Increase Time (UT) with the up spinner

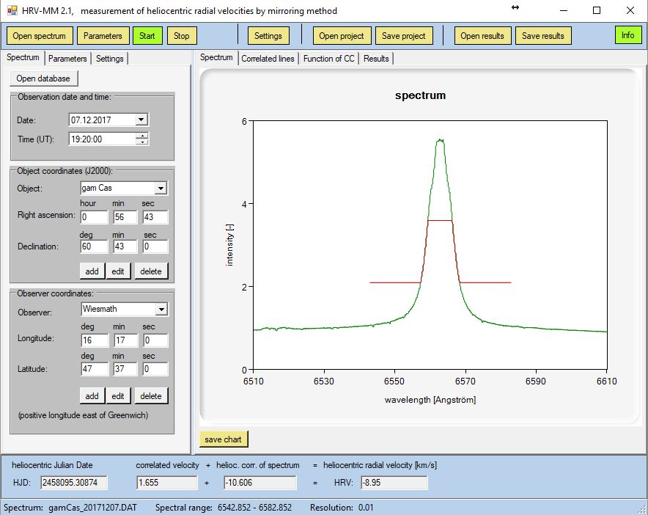pos(142,136)
